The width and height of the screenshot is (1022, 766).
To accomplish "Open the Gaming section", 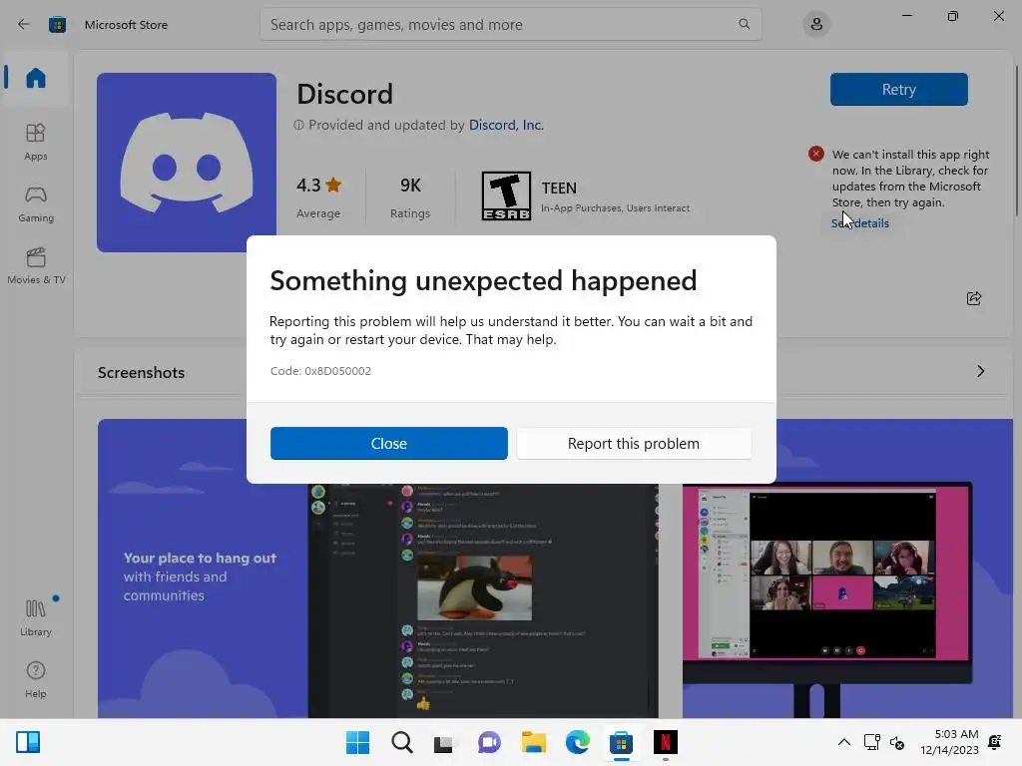I will [36, 203].
